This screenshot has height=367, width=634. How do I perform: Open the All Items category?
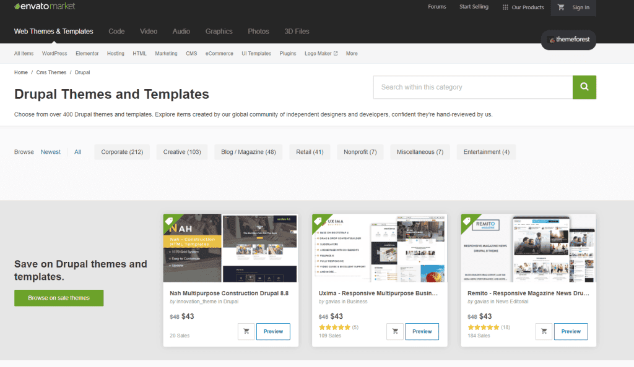[24, 54]
